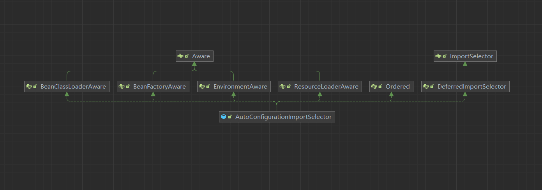Click the interface icon on EnvironmentAware
542x190 pixels.
(x=201, y=87)
